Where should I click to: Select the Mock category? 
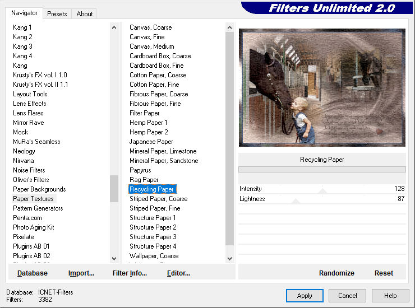pyautogui.click(x=20, y=132)
